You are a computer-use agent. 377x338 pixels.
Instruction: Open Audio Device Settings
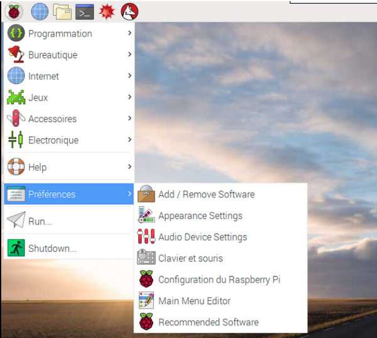[221, 237]
